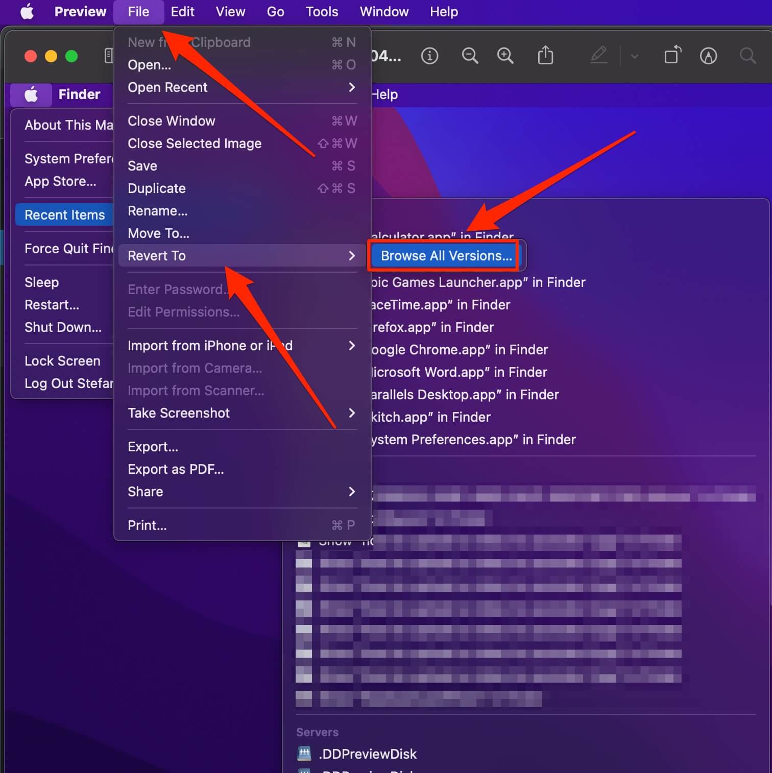The height and width of the screenshot is (773, 772).
Task: Open the Window menu
Action: 384,12
